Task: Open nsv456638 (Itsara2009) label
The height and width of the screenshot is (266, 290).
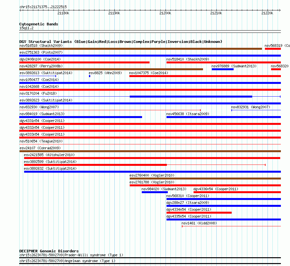Action: coord(188,114)
